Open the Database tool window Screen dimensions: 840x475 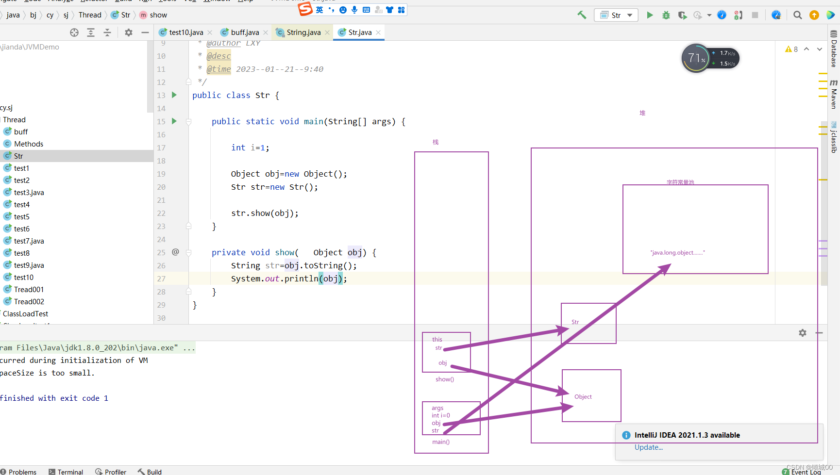[x=834, y=49]
